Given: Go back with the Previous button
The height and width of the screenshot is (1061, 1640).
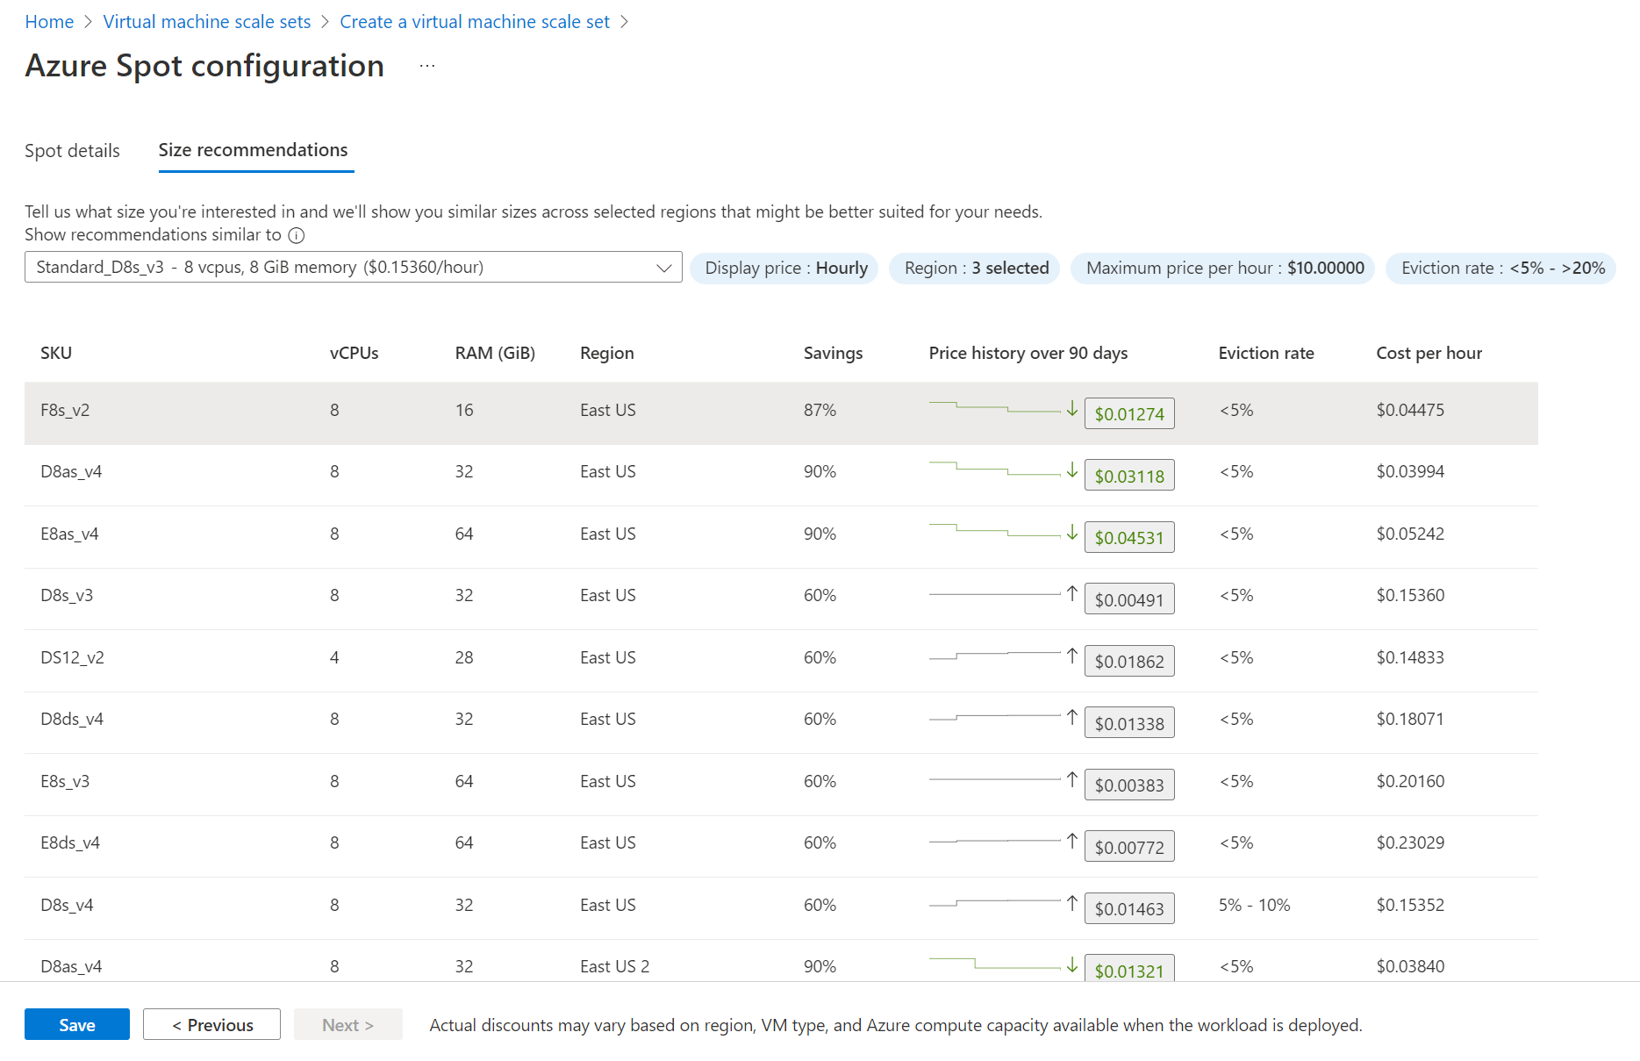Looking at the screenshot, I should 211,1025.
